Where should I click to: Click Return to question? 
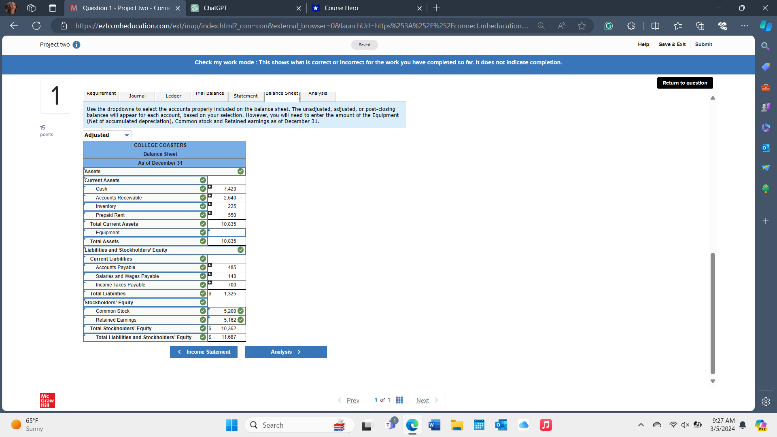tap(685, 83)
